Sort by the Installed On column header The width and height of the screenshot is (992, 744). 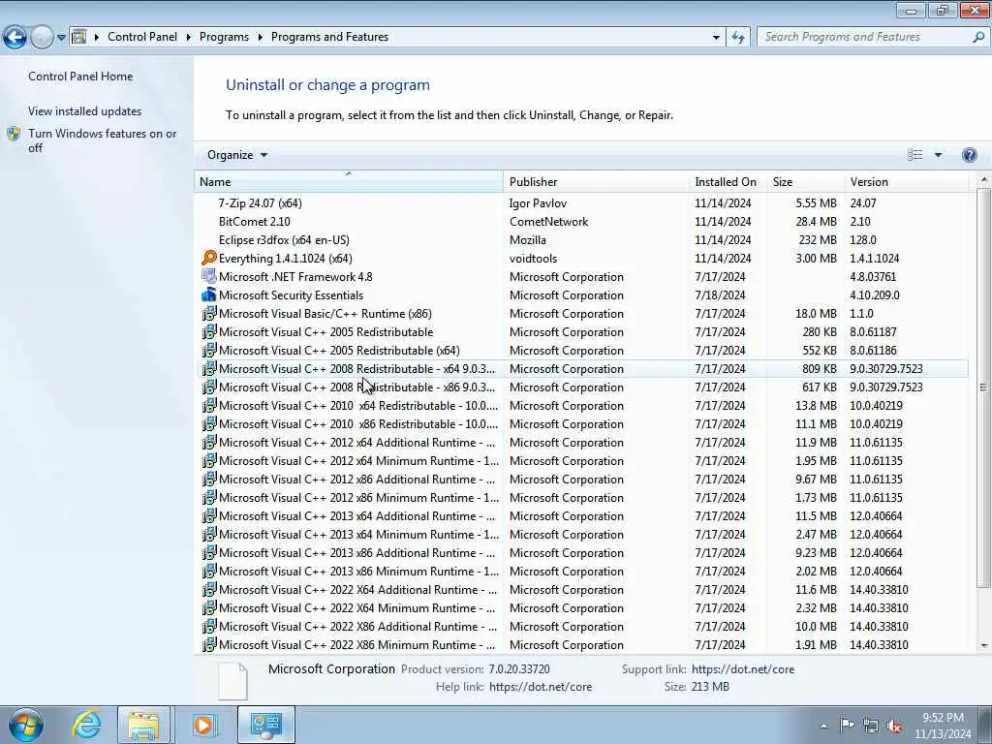(728, 182)
